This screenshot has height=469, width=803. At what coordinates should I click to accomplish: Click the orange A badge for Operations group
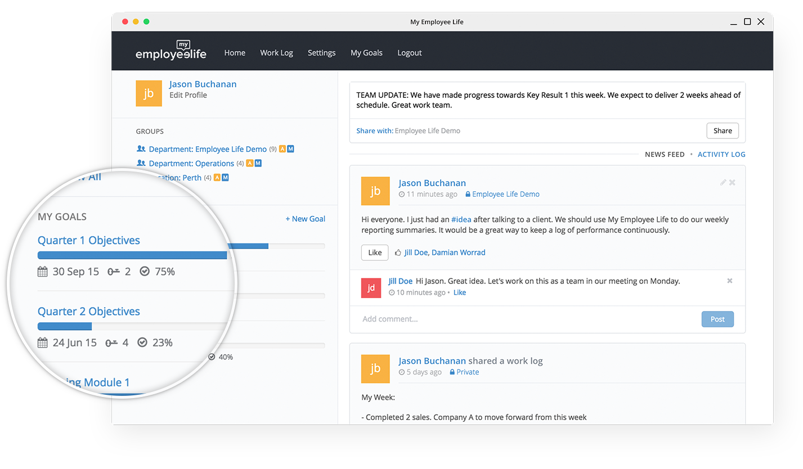pos(250,163)
